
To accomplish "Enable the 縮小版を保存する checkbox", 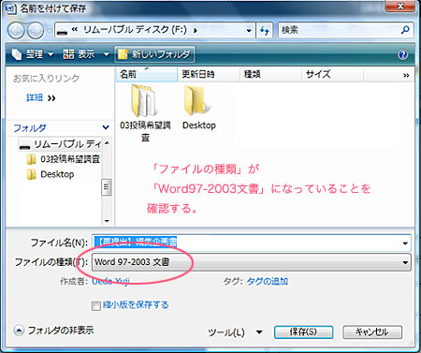I will click(96, 305).
